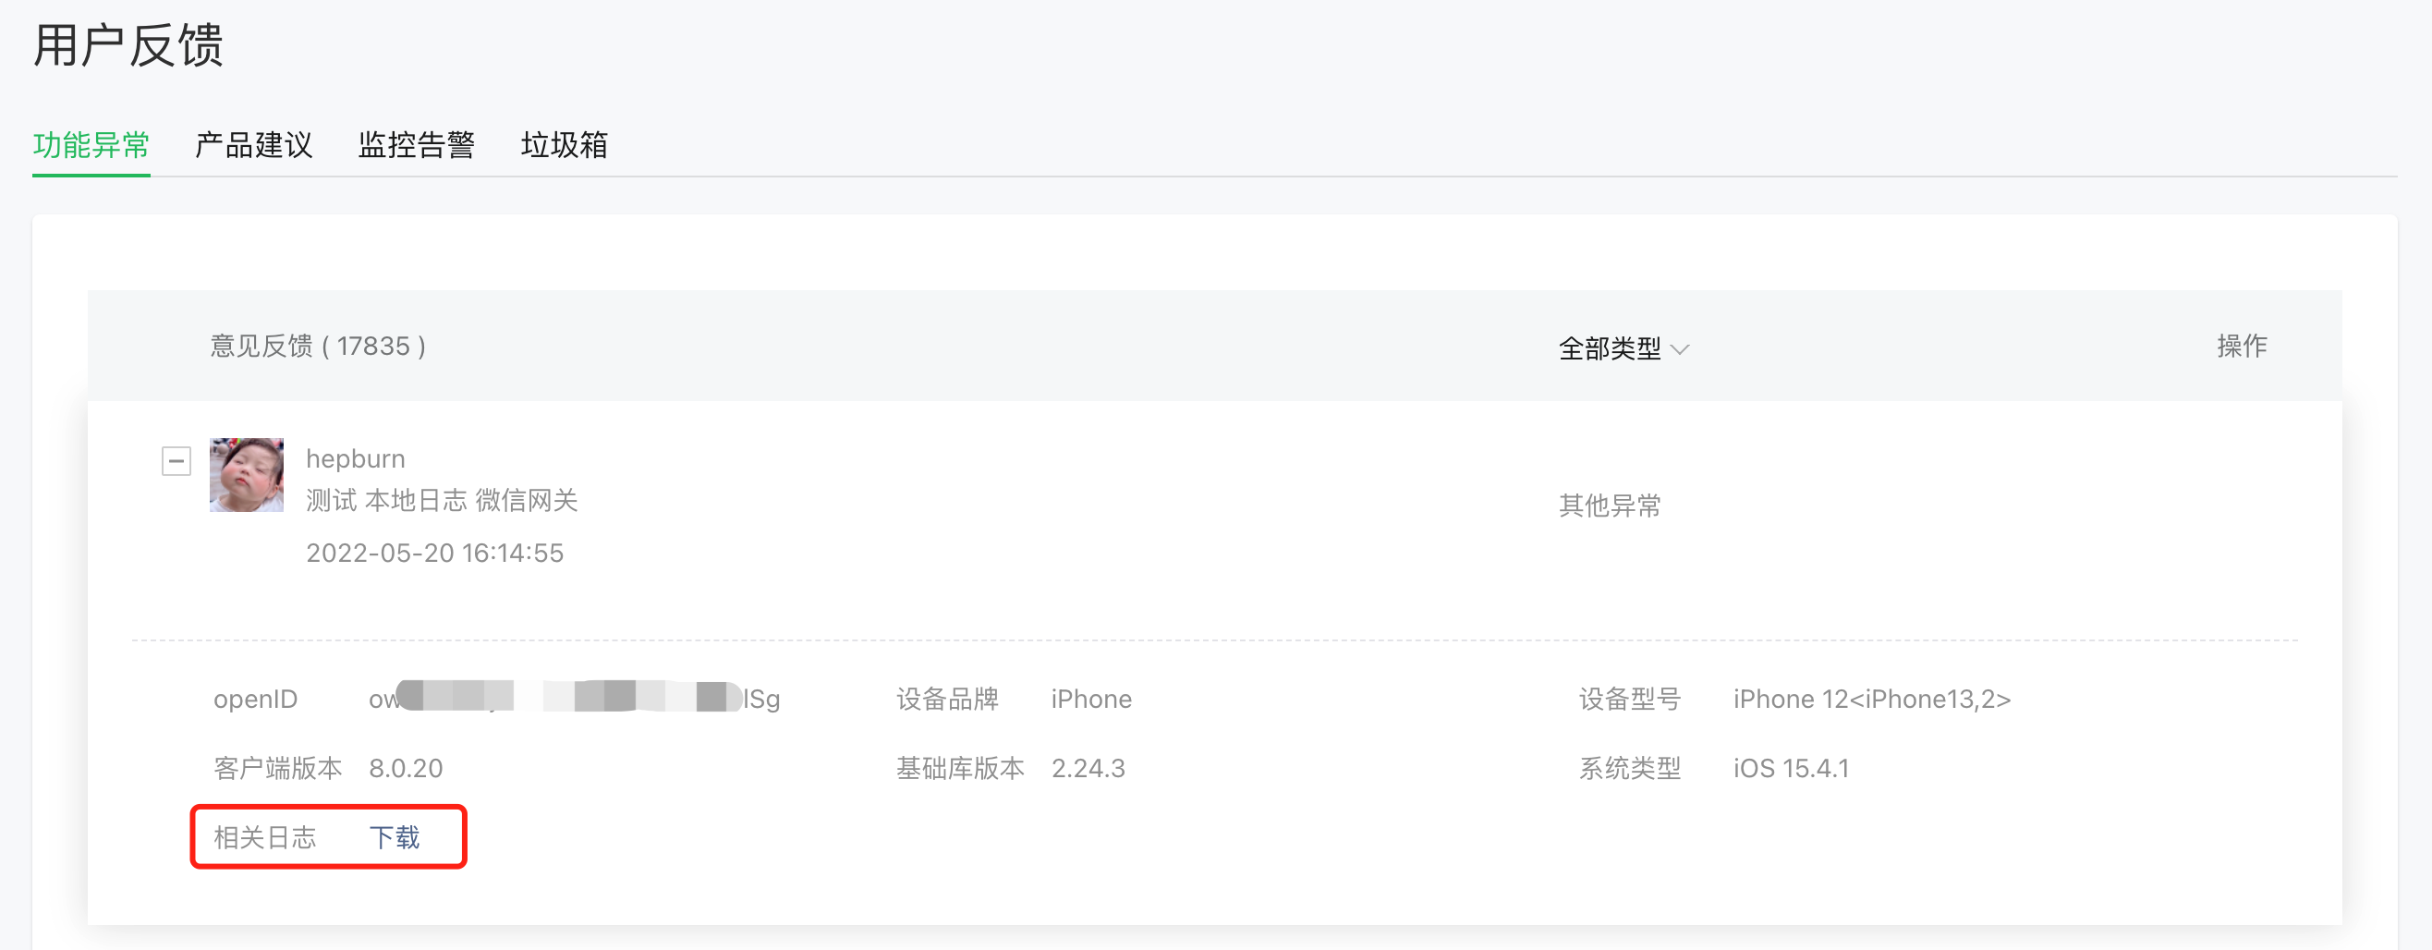Image resolution: width=2432 pixels, height=950 pixels.
Task: Click the blurred openID value
Action: coord(574,698)
